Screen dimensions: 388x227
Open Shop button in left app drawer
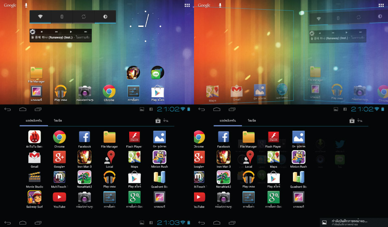click(162, 121)
